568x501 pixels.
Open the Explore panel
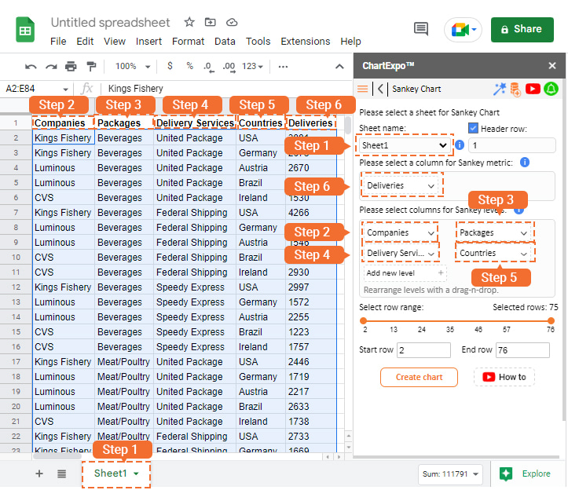coord(525,474)
